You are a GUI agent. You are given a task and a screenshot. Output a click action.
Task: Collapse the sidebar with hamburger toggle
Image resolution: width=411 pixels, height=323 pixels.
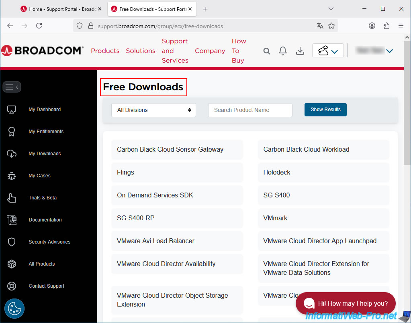(x=12, y=87)
